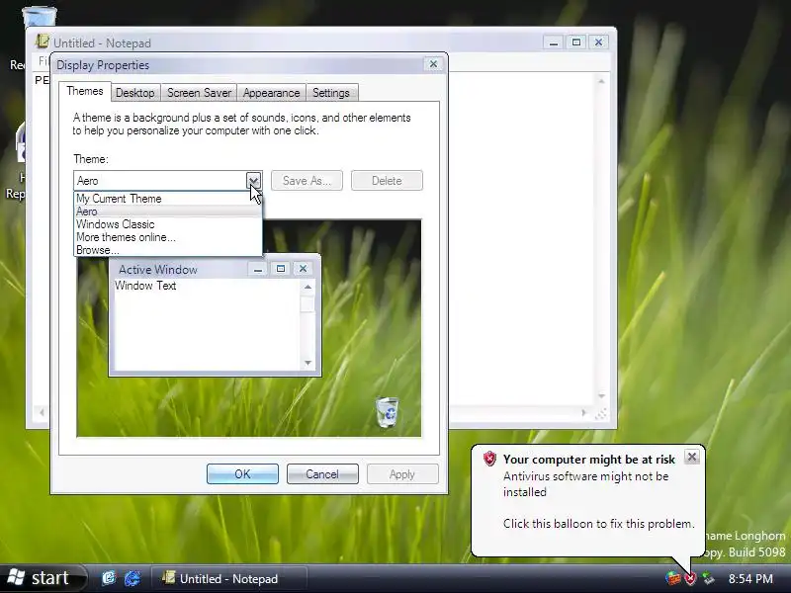Click the 8:54 PM taskbar clock
This screenshot has width=791, height=593.
point(750,578)
